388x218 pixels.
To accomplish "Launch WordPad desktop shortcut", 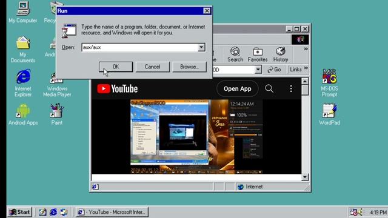I will [329, 114].
